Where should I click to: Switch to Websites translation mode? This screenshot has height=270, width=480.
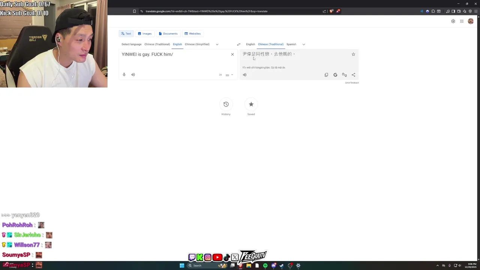(x=192, y=34)
